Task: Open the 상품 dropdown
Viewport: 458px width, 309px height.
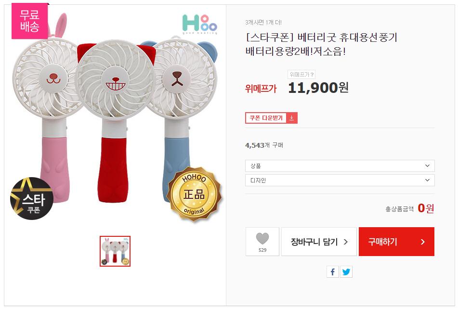Action: (x=340, y=166)
